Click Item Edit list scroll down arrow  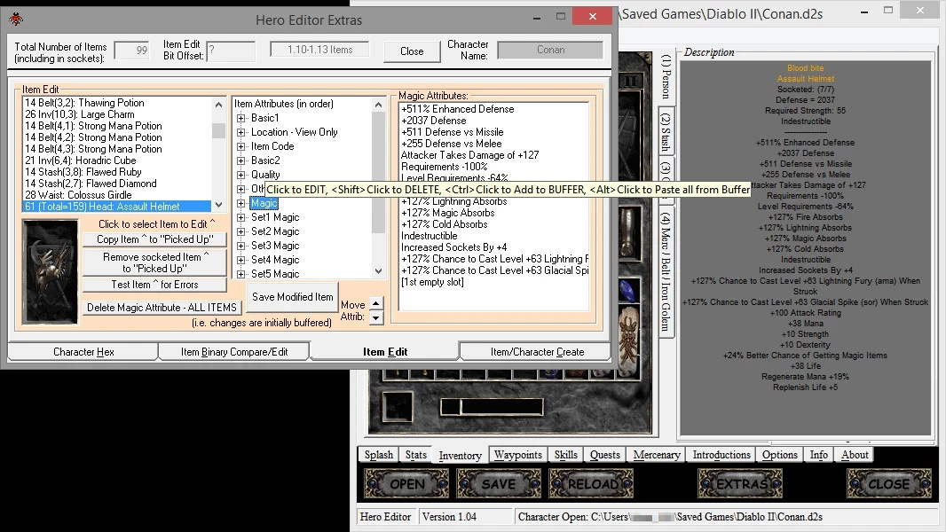[218, 205]
